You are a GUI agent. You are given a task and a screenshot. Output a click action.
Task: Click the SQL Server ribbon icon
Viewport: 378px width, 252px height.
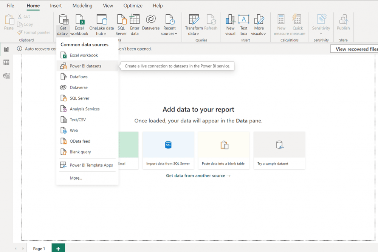pyautogui.click(x=121, y=24)
